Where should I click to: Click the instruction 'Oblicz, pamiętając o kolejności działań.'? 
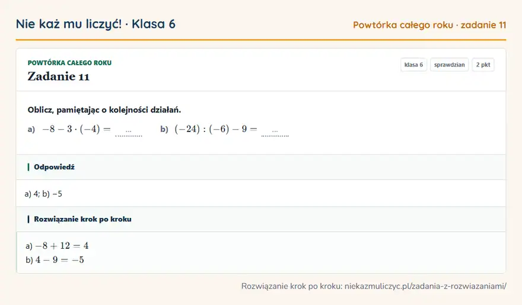pos(104,110)
